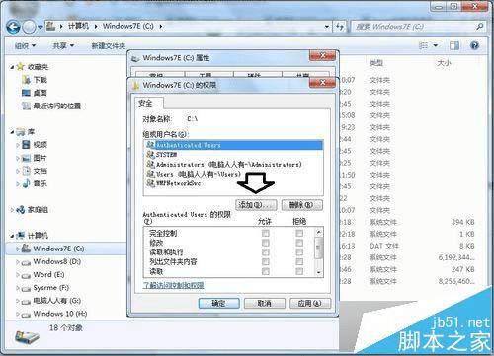Open the address bar history dropdown arrow
Image resolution: width=494 pixels, height=356 pixels.
click(327, 27)
